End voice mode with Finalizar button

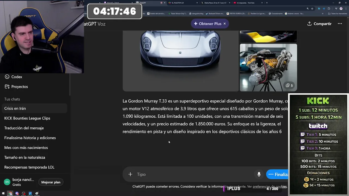[277, 174]
